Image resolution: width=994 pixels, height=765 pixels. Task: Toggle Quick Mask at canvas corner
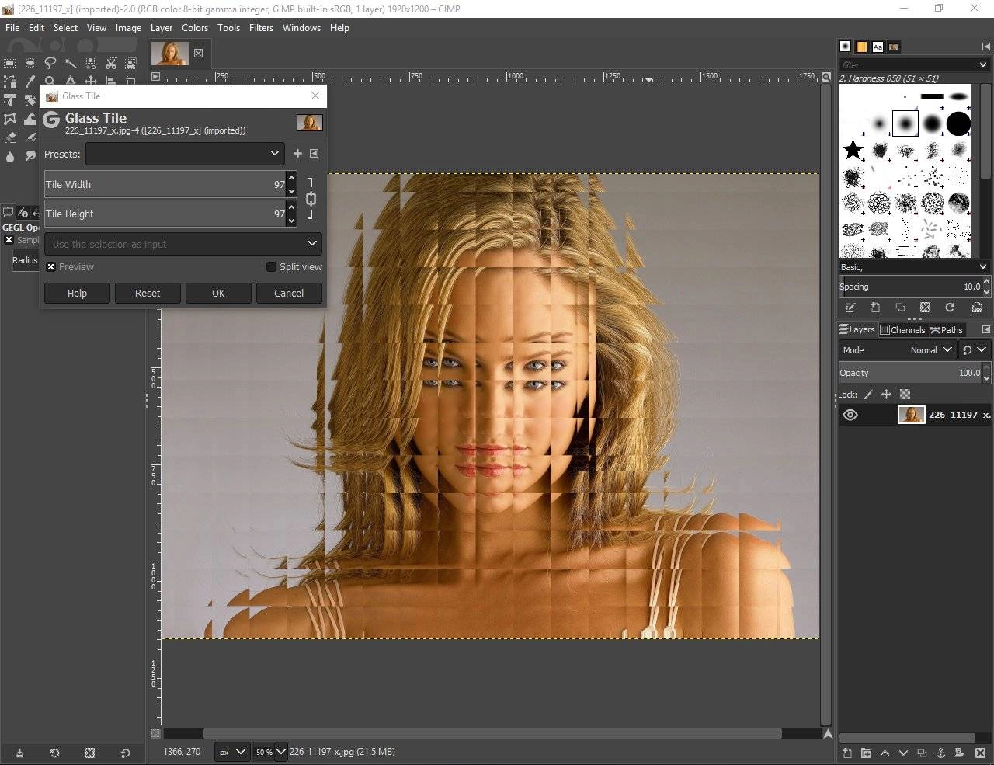pos(155,733)
